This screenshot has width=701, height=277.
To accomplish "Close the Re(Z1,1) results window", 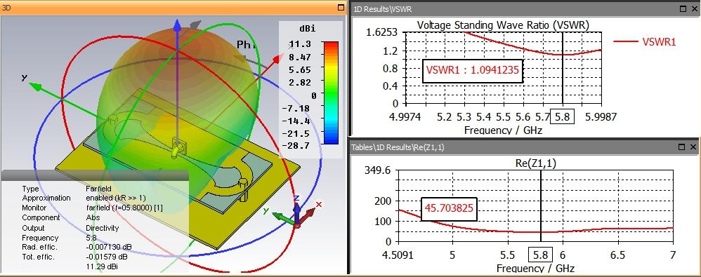I will click(693, 147).
